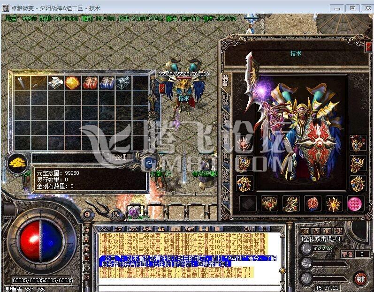Click the first mini icon above attack mode
Image resolution: width=374 pixels, height=292 pixels.
pyautogui.click(x=305, y=231)
